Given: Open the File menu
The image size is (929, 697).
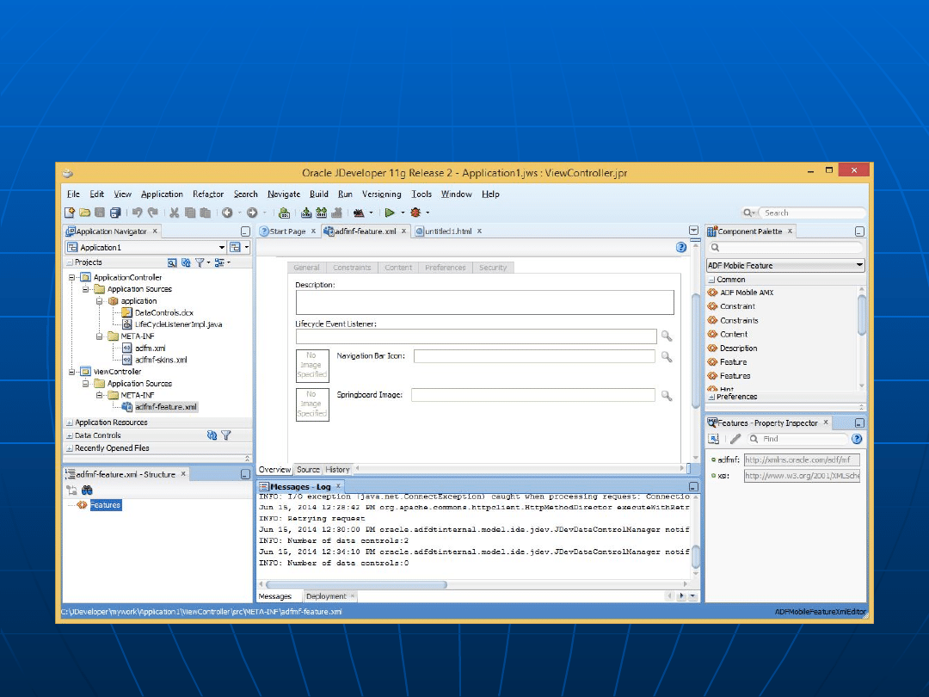Looking at the screenshot, I should tap(73, 194).
